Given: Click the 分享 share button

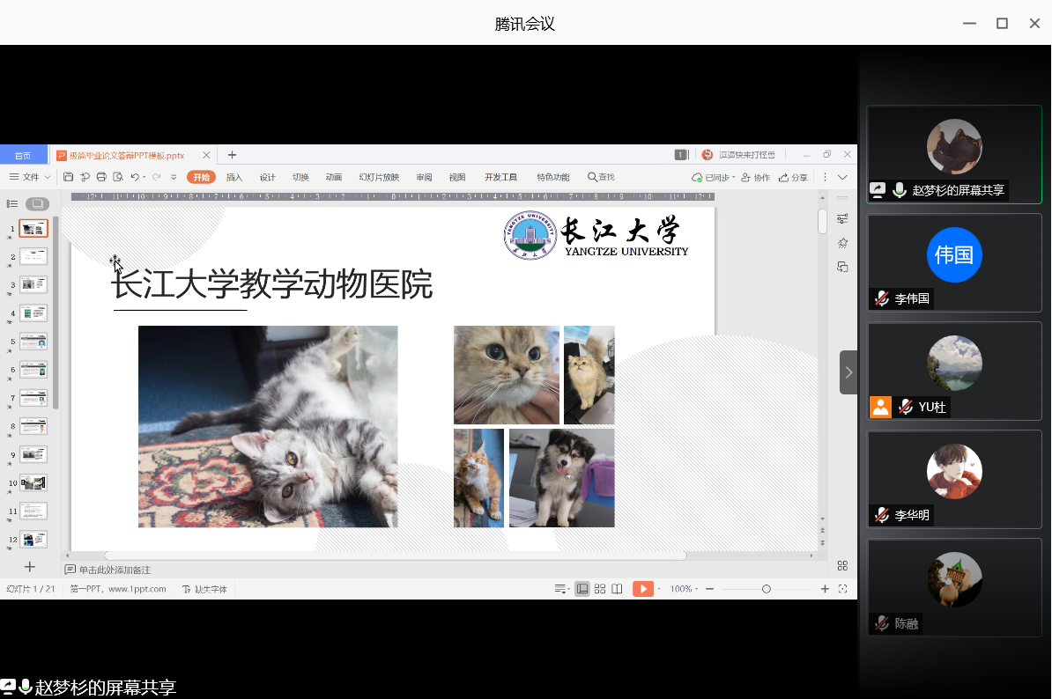Looking at the screenshot, I should pos(794,177).
